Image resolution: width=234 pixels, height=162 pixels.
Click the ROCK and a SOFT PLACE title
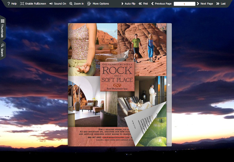(x=117, y=74)
